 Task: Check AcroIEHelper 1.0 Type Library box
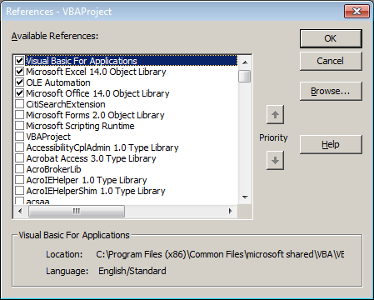pyautogui.click(x=19, y=180)
